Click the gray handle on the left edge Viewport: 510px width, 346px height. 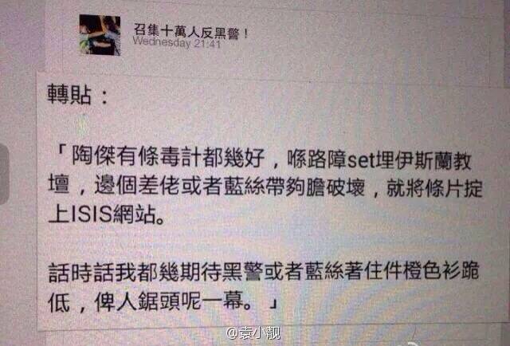4,175
